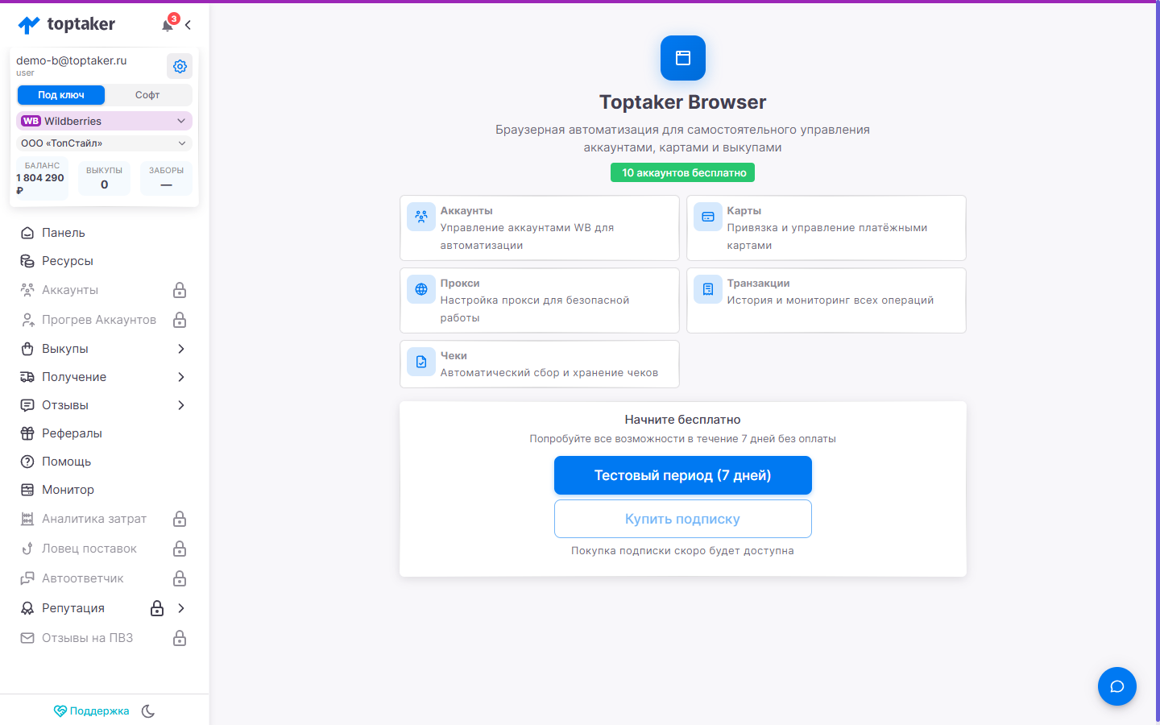The image size is (1160, 725).
Task: Open the ООО «ТопСтайл» company dropdown
Action: point(104,143)
